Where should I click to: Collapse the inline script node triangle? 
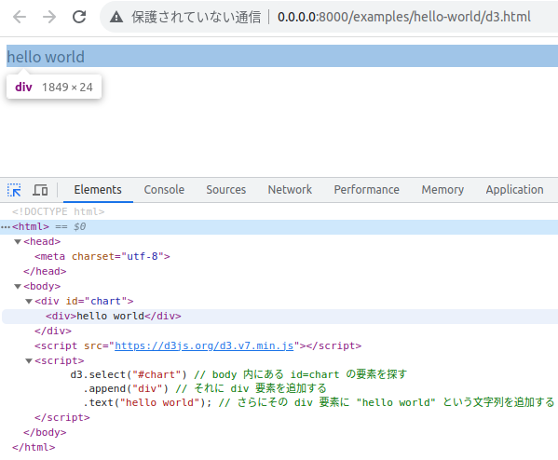pyautogui.click(x=29, y=361)
